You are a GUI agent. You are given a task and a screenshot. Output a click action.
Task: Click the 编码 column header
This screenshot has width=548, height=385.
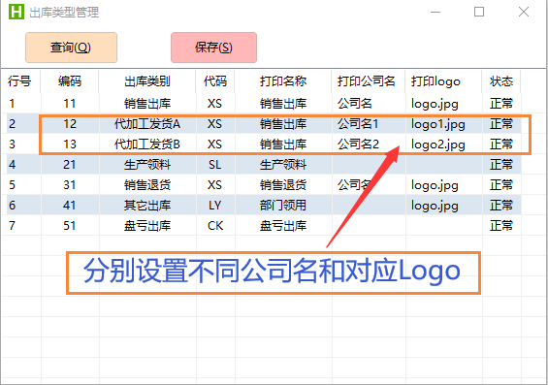pyautogui.click(x=70, y=81)
